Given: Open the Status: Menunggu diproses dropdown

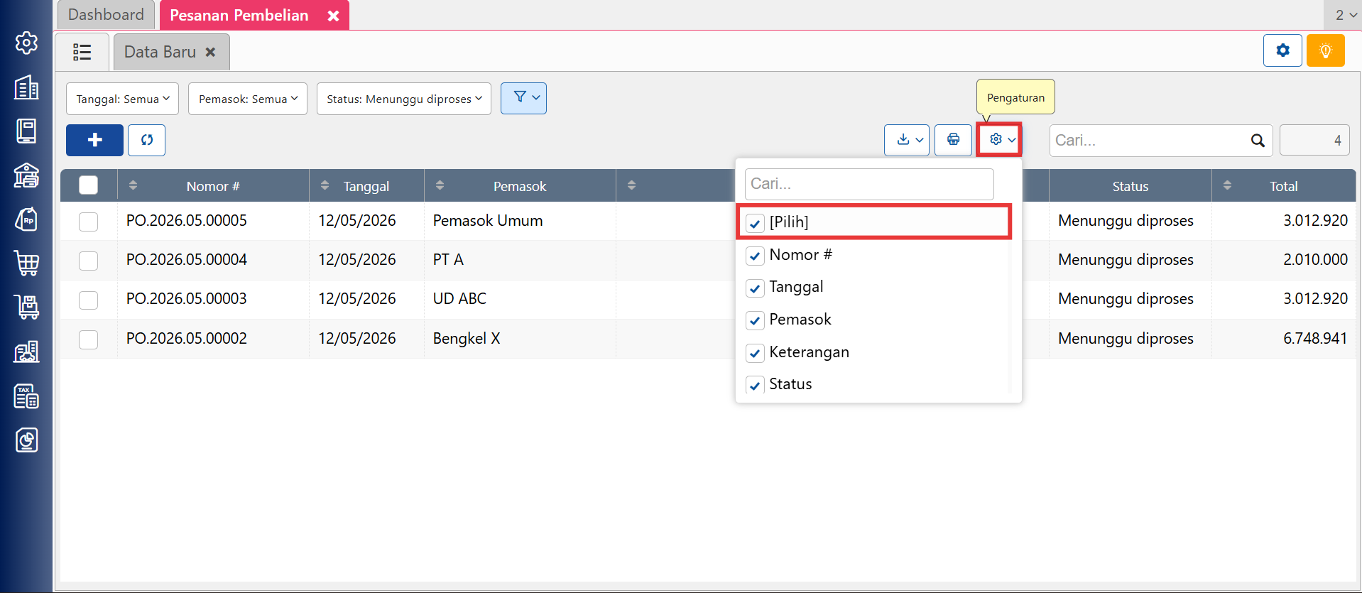Looking at the screenshot, I should (x=404, y=99).
